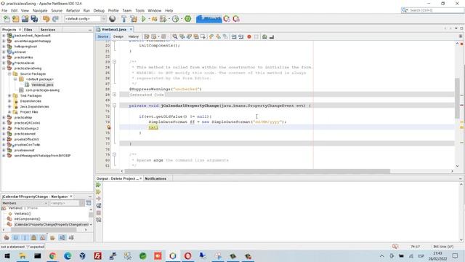465x262 pixels.
Task: Open the Navigate menu
Action: coord(40,10)
